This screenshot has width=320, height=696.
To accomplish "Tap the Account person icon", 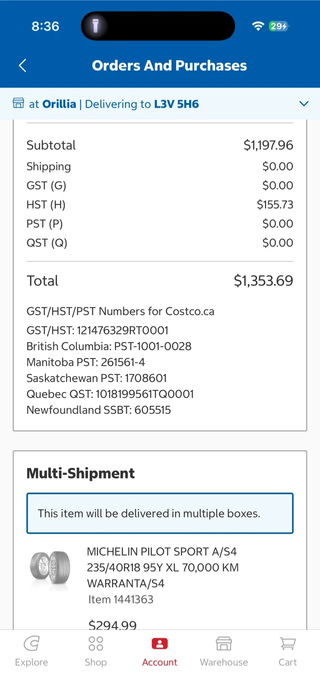I will (160, 644).
